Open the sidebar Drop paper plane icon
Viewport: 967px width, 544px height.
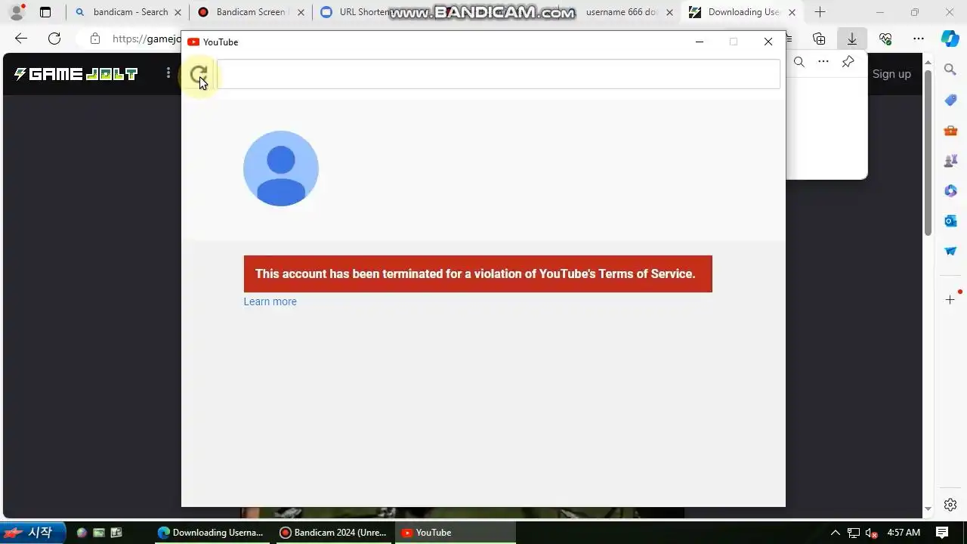pyautogui.click(x=950, y=251)
